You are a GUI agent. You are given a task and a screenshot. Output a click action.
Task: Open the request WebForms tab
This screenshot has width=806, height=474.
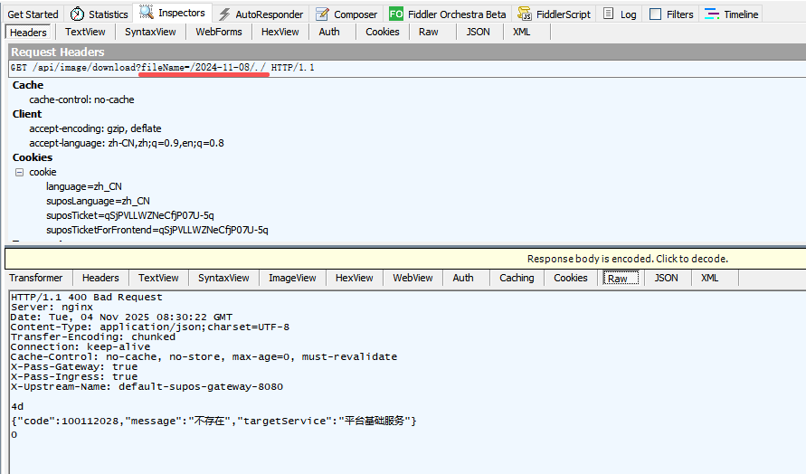click(219, 32)
